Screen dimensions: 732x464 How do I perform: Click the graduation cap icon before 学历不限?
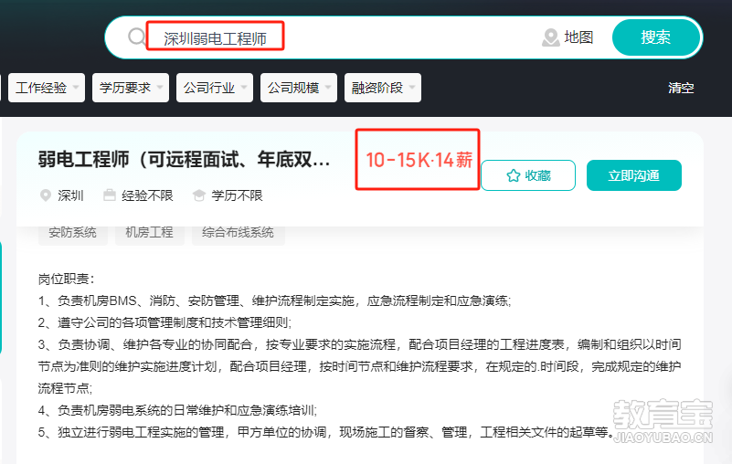pos(199,195)
